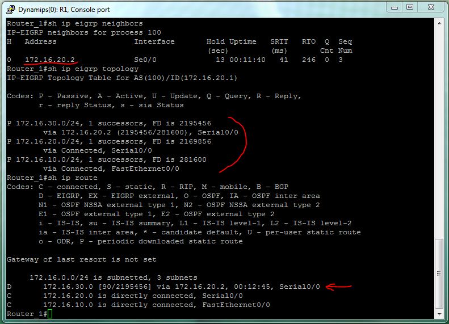Click the PuTTY icon in the title bar
Image resolution: width=449 pixels, height=324 pixels.
pos(11,10)
